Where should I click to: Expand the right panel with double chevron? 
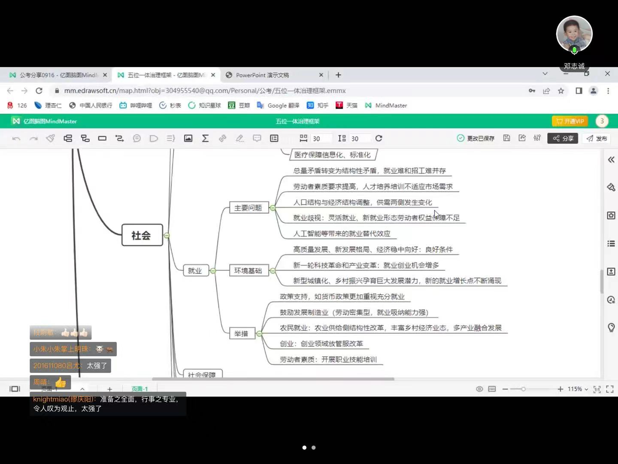tap(611, 160)
